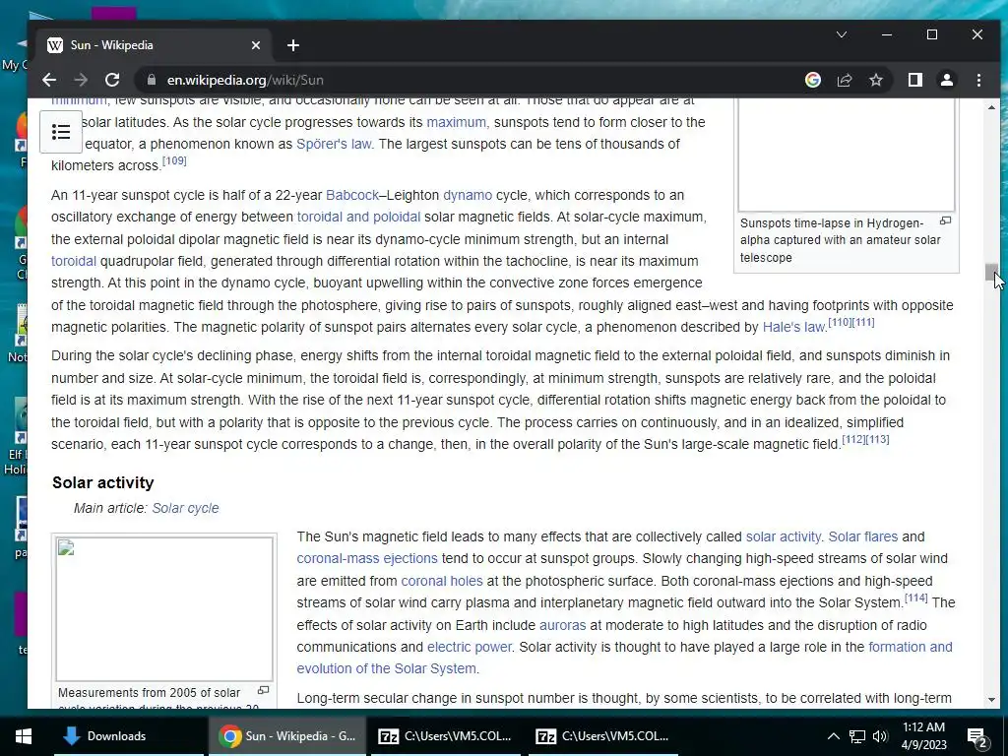Follow the Babcock link
The image size is (1008, 756).
(x=352, y=195)
